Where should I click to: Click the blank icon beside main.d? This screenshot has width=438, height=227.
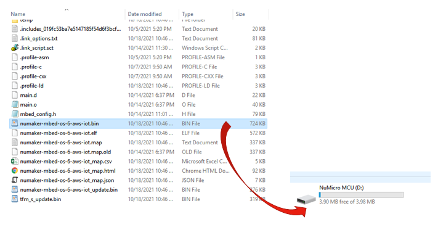click(x=15, y=95)
